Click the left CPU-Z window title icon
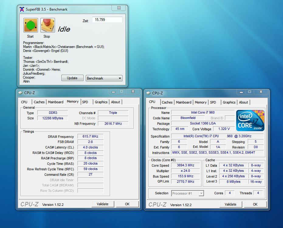Viewport: 283px width, 228px height. click(x=20, y=93)
